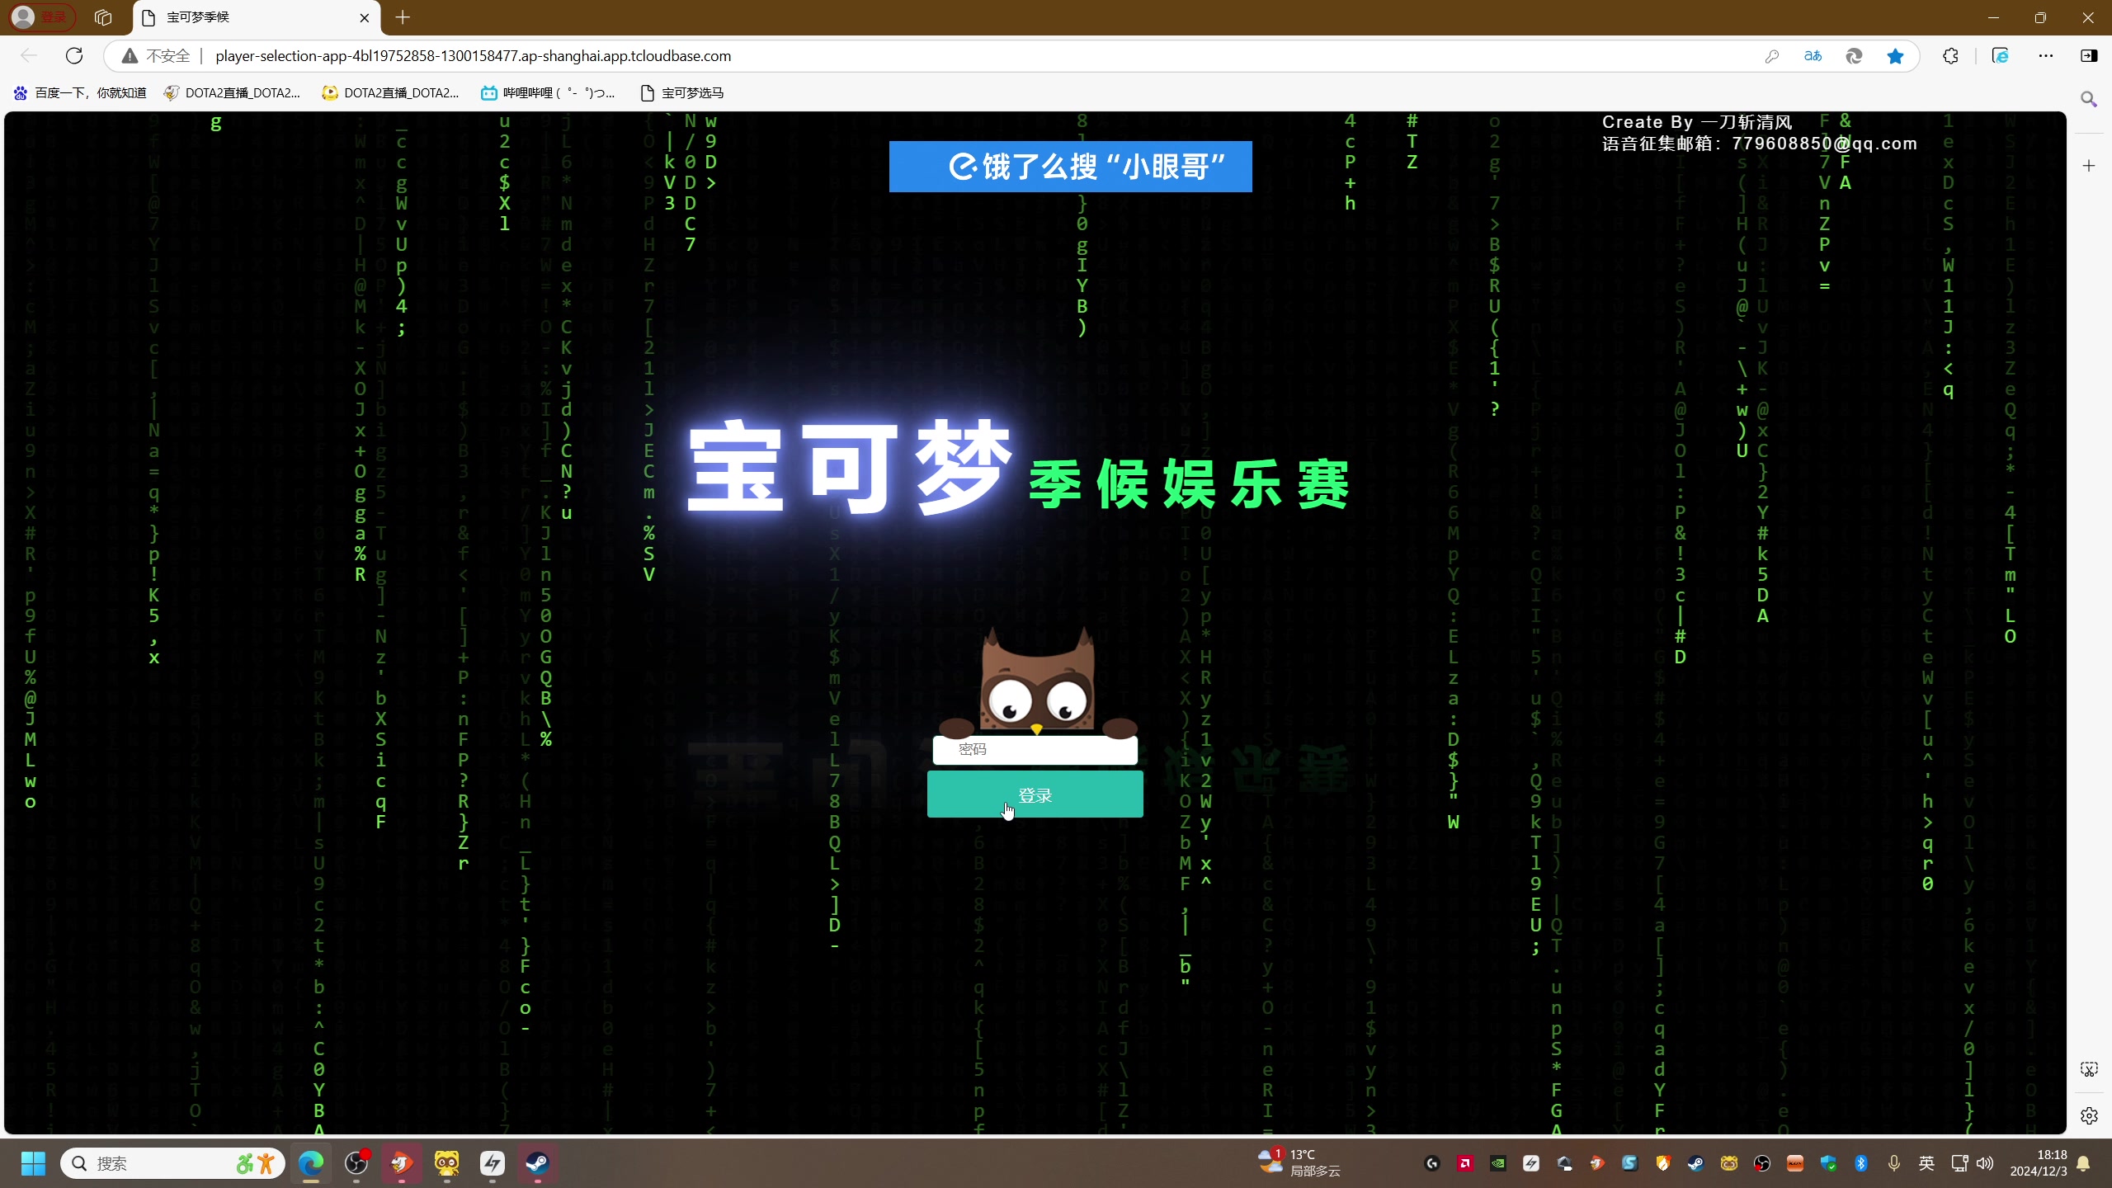2112x1188 pixels.
Task: Click the browser profile 登录 sign-in button
Action: pyautogui.click(x=44, y=17)
